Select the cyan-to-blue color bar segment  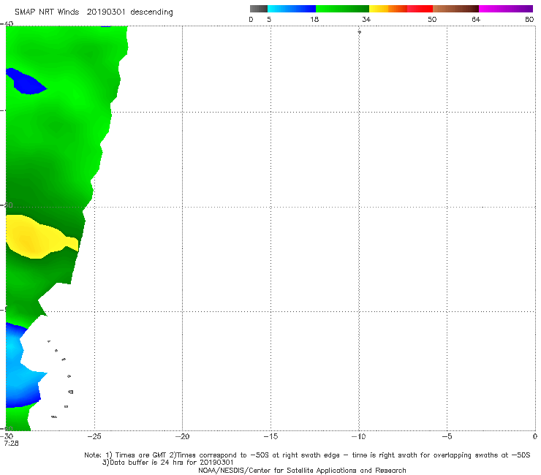click(x=292, y=9)
